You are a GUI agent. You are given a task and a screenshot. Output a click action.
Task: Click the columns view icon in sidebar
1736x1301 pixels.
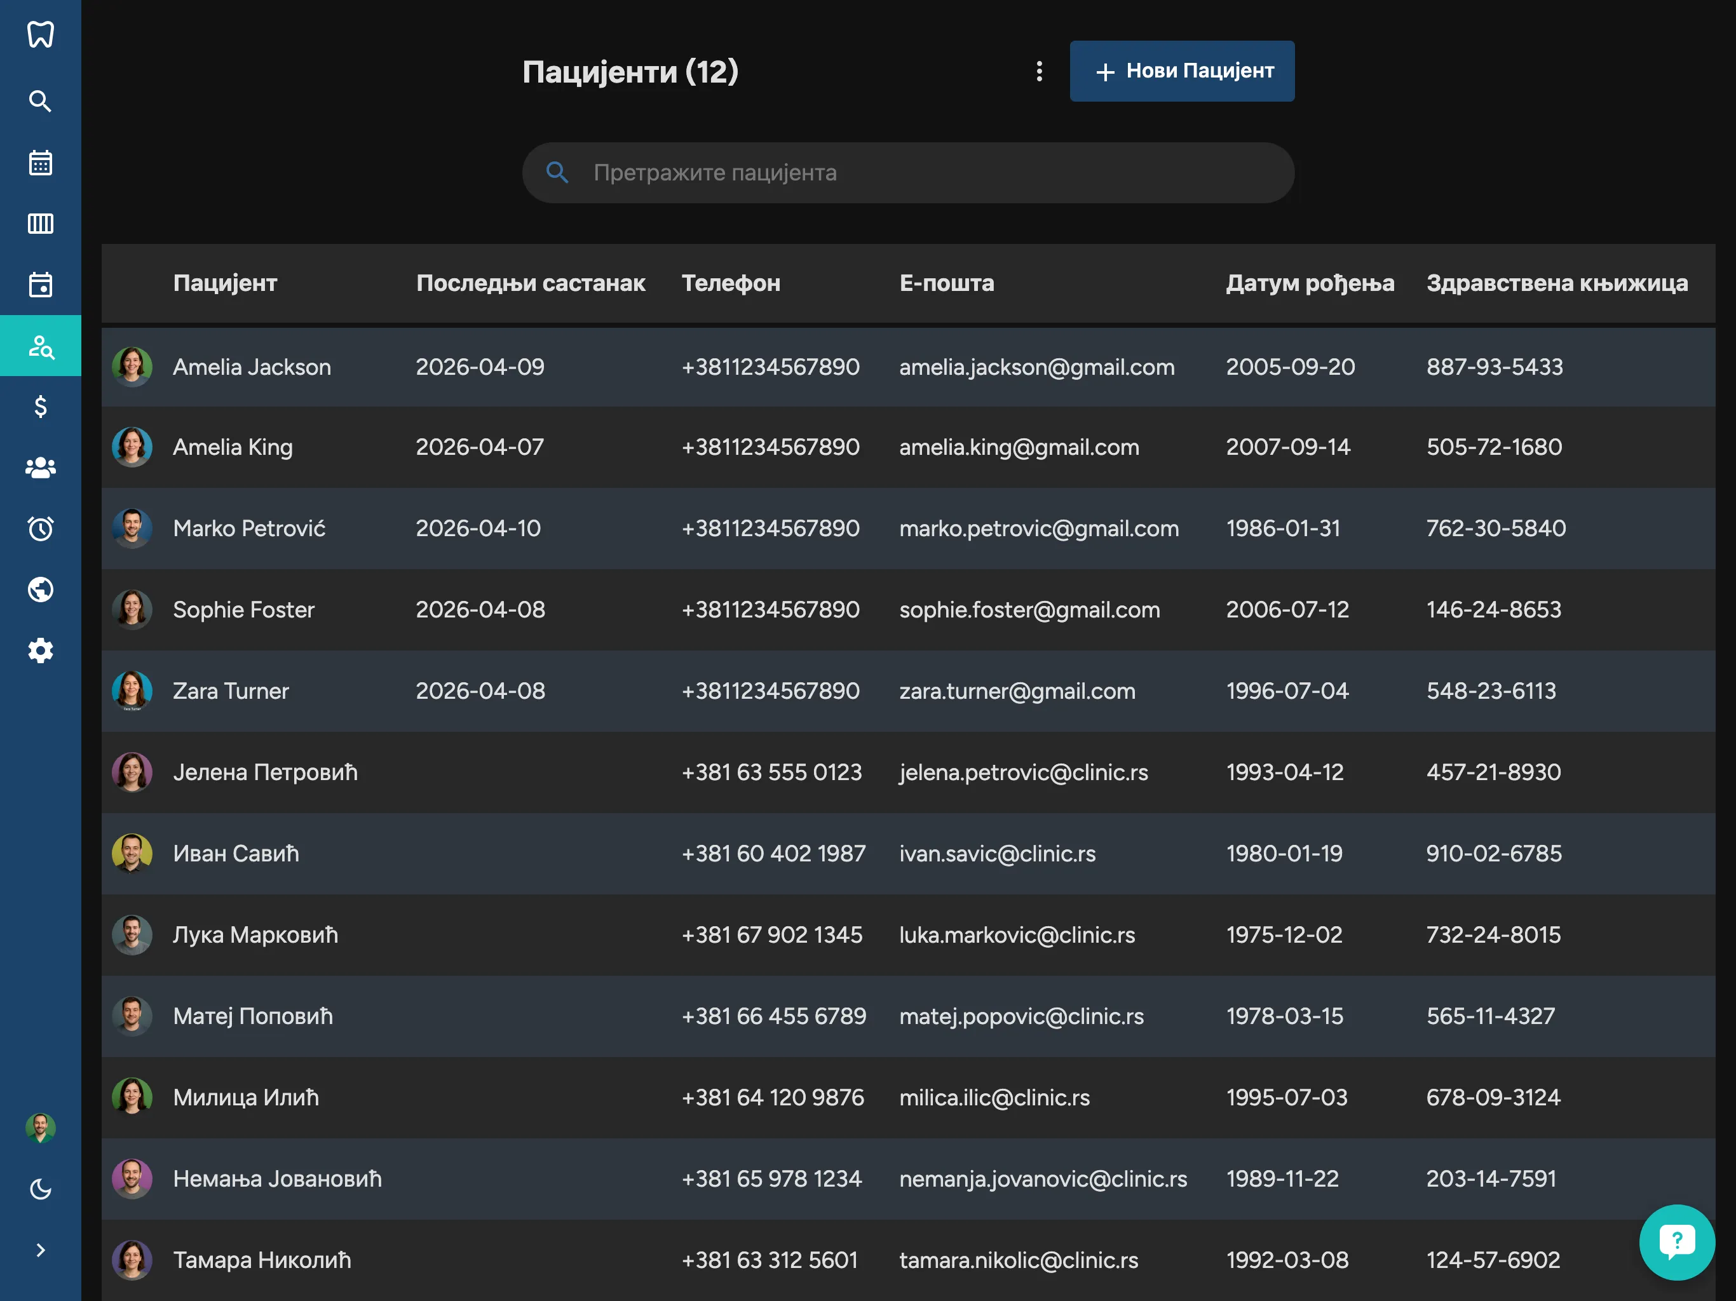[x=40, y=224]
